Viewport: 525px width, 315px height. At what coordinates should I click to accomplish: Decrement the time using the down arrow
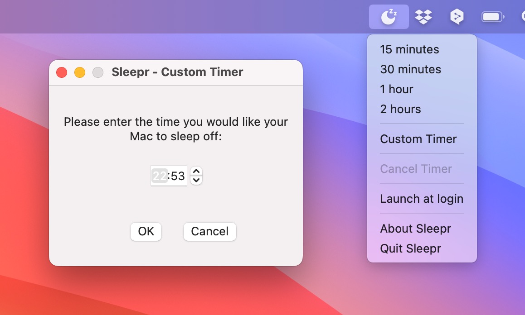tap(195, 180)
